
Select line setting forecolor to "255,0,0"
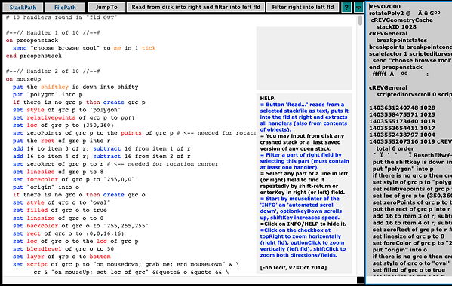pyautogui.click(x=73, y=180)
